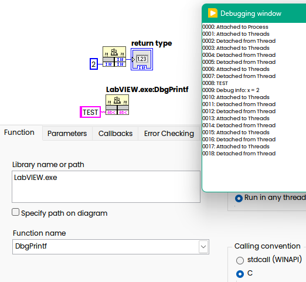This screenshot has height=282, width=306.
Task: Click the LabVIEW.exe:DbgPrintf label
Action: point(147,90)
